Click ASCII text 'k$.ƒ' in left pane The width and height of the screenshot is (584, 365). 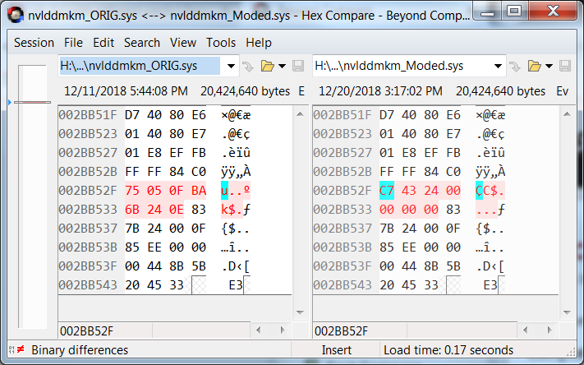(236, 210)
